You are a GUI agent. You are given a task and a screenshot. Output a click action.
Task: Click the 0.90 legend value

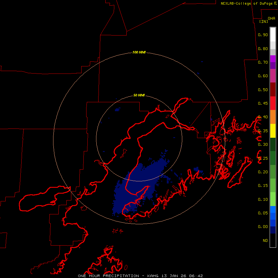click(263, 35)
